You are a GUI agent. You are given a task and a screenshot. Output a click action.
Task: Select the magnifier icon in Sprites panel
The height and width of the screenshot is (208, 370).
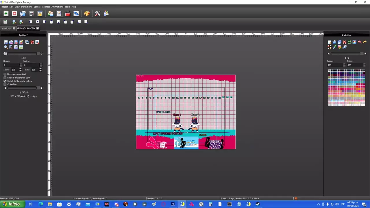click(x=6, y=47)
